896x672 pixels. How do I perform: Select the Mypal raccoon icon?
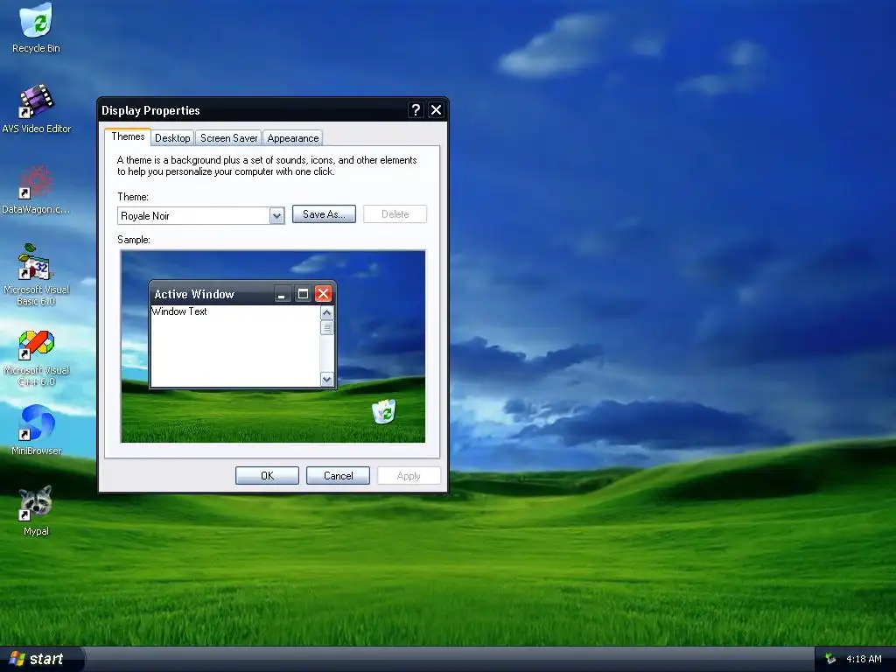(x=36, y=510)
